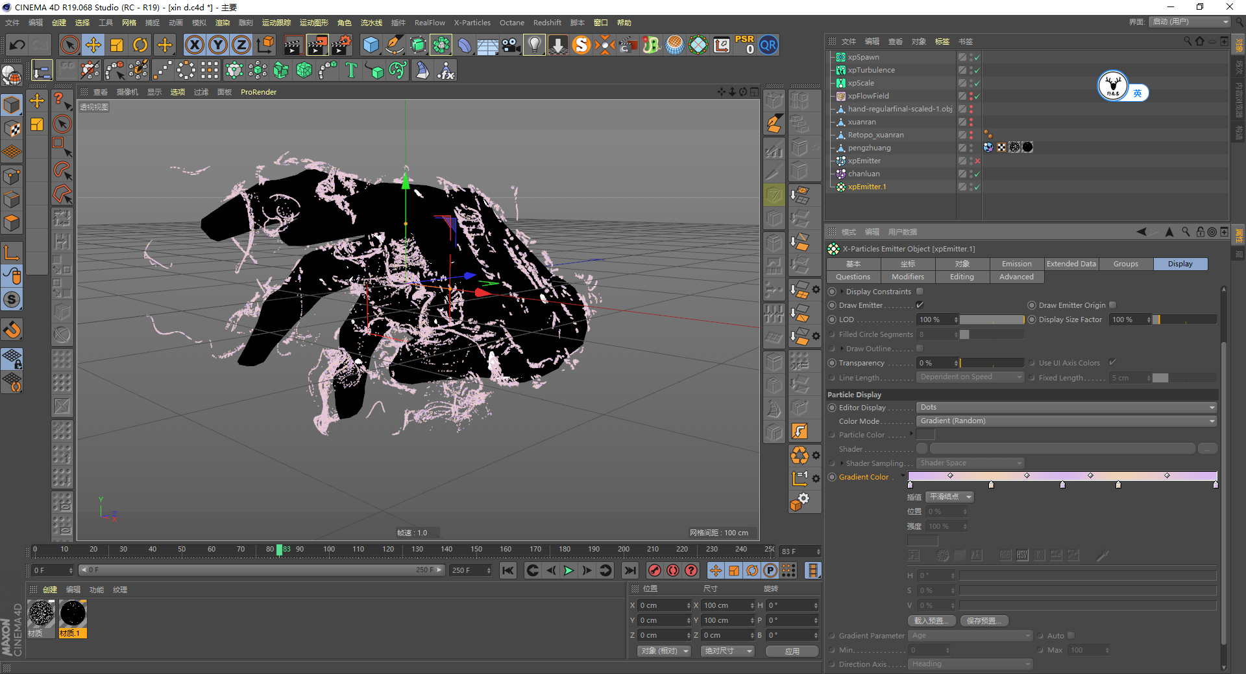The width and height of the screenshot is (1246, 674).
Task: Open Color Mode dropdown Gradient (Random)
Action: click(1066, 421)
